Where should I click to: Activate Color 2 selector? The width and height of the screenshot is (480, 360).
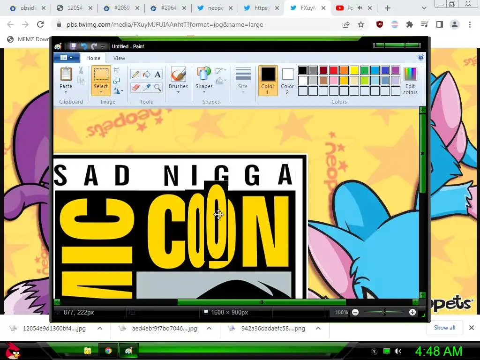287,81
